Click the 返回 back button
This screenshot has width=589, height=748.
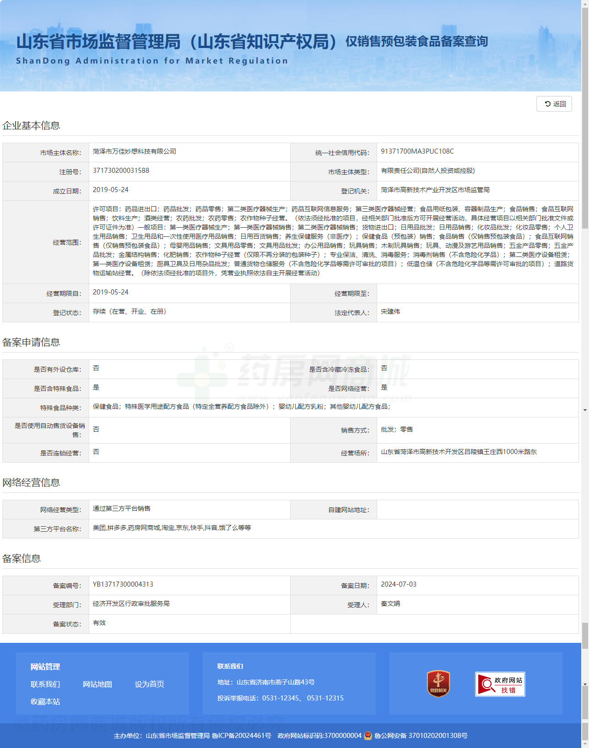click(554, 104)
